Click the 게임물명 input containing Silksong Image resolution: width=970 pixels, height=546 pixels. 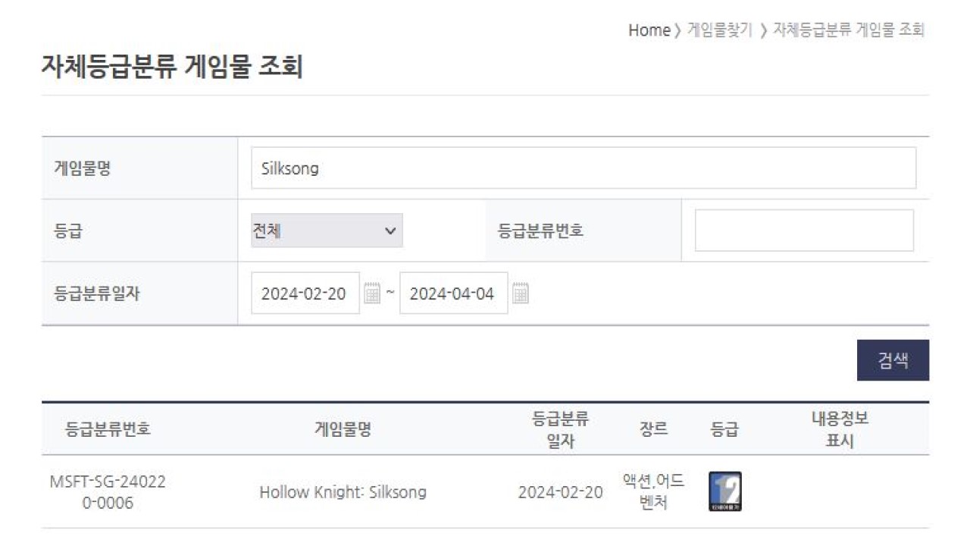(584, 168)
